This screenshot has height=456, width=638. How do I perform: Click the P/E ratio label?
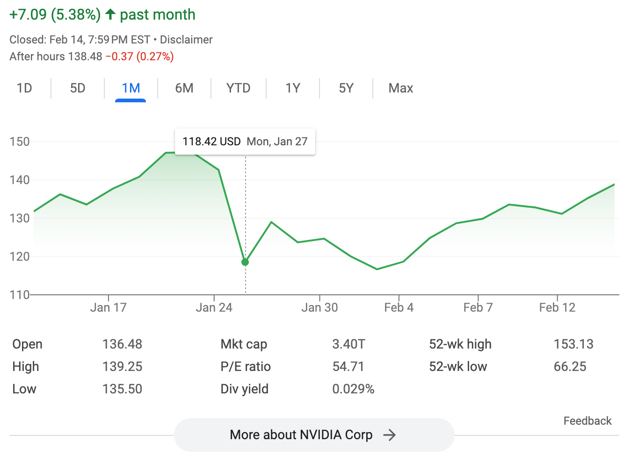click(246, 367)
